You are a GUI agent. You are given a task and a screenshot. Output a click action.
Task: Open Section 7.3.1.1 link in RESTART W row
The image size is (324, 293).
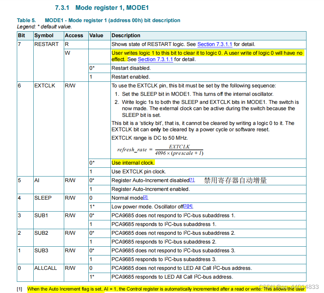click(x=155, y=59)
